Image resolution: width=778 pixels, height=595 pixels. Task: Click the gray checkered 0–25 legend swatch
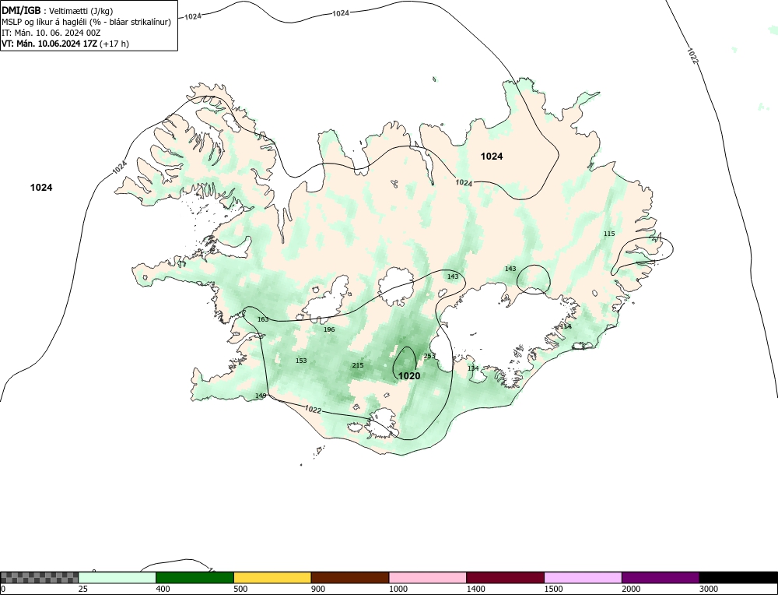(39, 577)
